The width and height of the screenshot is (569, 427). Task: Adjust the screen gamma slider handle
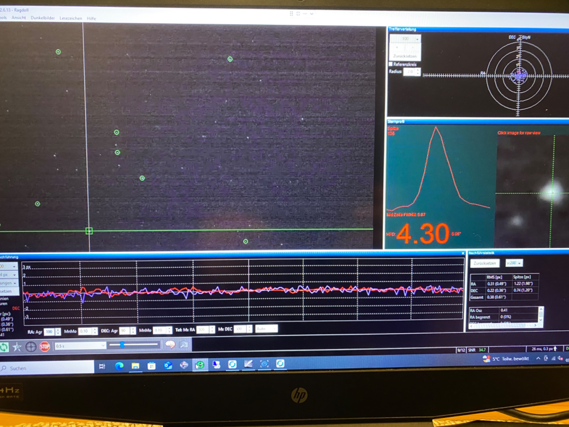click(x=122, y=345)
